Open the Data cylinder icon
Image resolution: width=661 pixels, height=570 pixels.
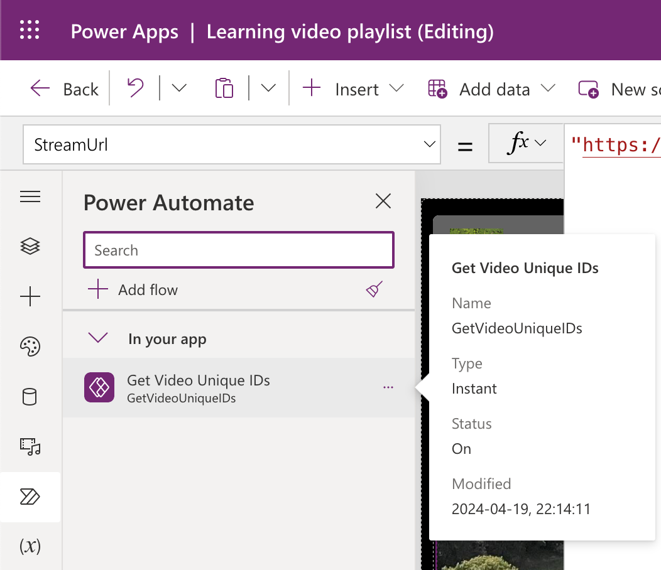pyautogui.click(x=30, y=397)
